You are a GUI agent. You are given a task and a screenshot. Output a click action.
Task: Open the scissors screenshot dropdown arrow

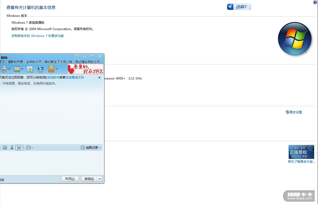pyautogui.click(x=22, y=148)
